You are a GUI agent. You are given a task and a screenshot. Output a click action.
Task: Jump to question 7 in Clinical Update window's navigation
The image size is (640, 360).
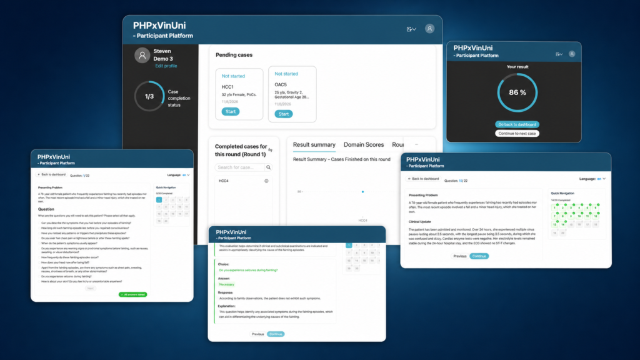point(555,216)
